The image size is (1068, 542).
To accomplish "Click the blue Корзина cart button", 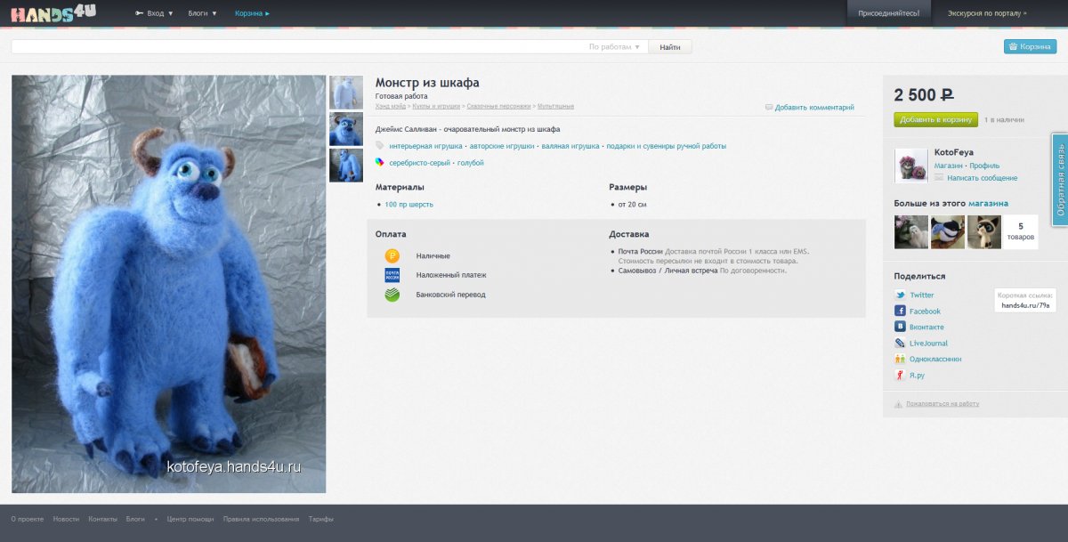I will pyautogui.click(x=1030, y=46).
